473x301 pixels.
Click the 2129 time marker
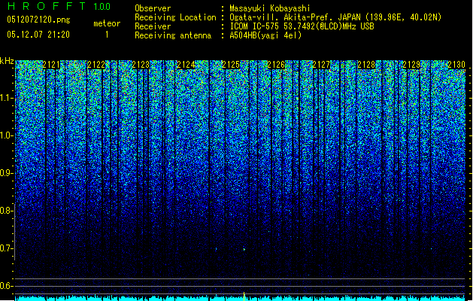coord(411,65)
